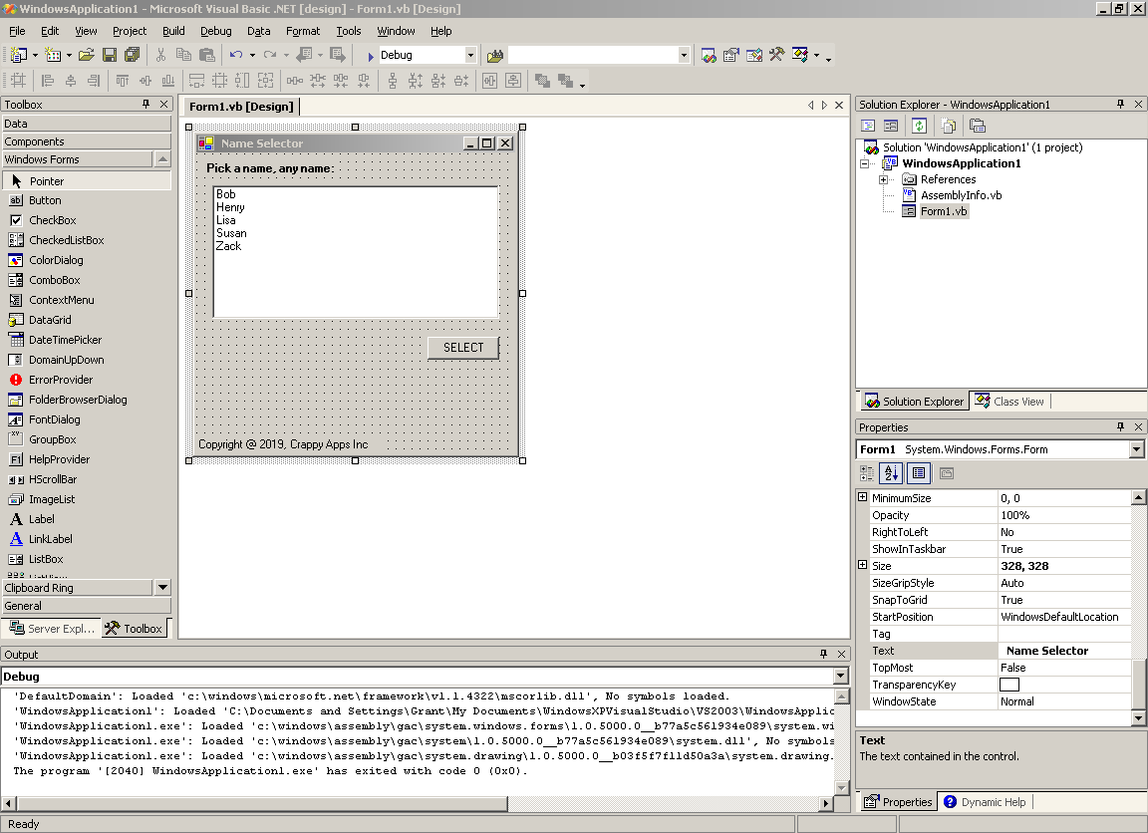Click the New Project toolbar icon
The image size is (1148, 833).
(x=18, y=55)
